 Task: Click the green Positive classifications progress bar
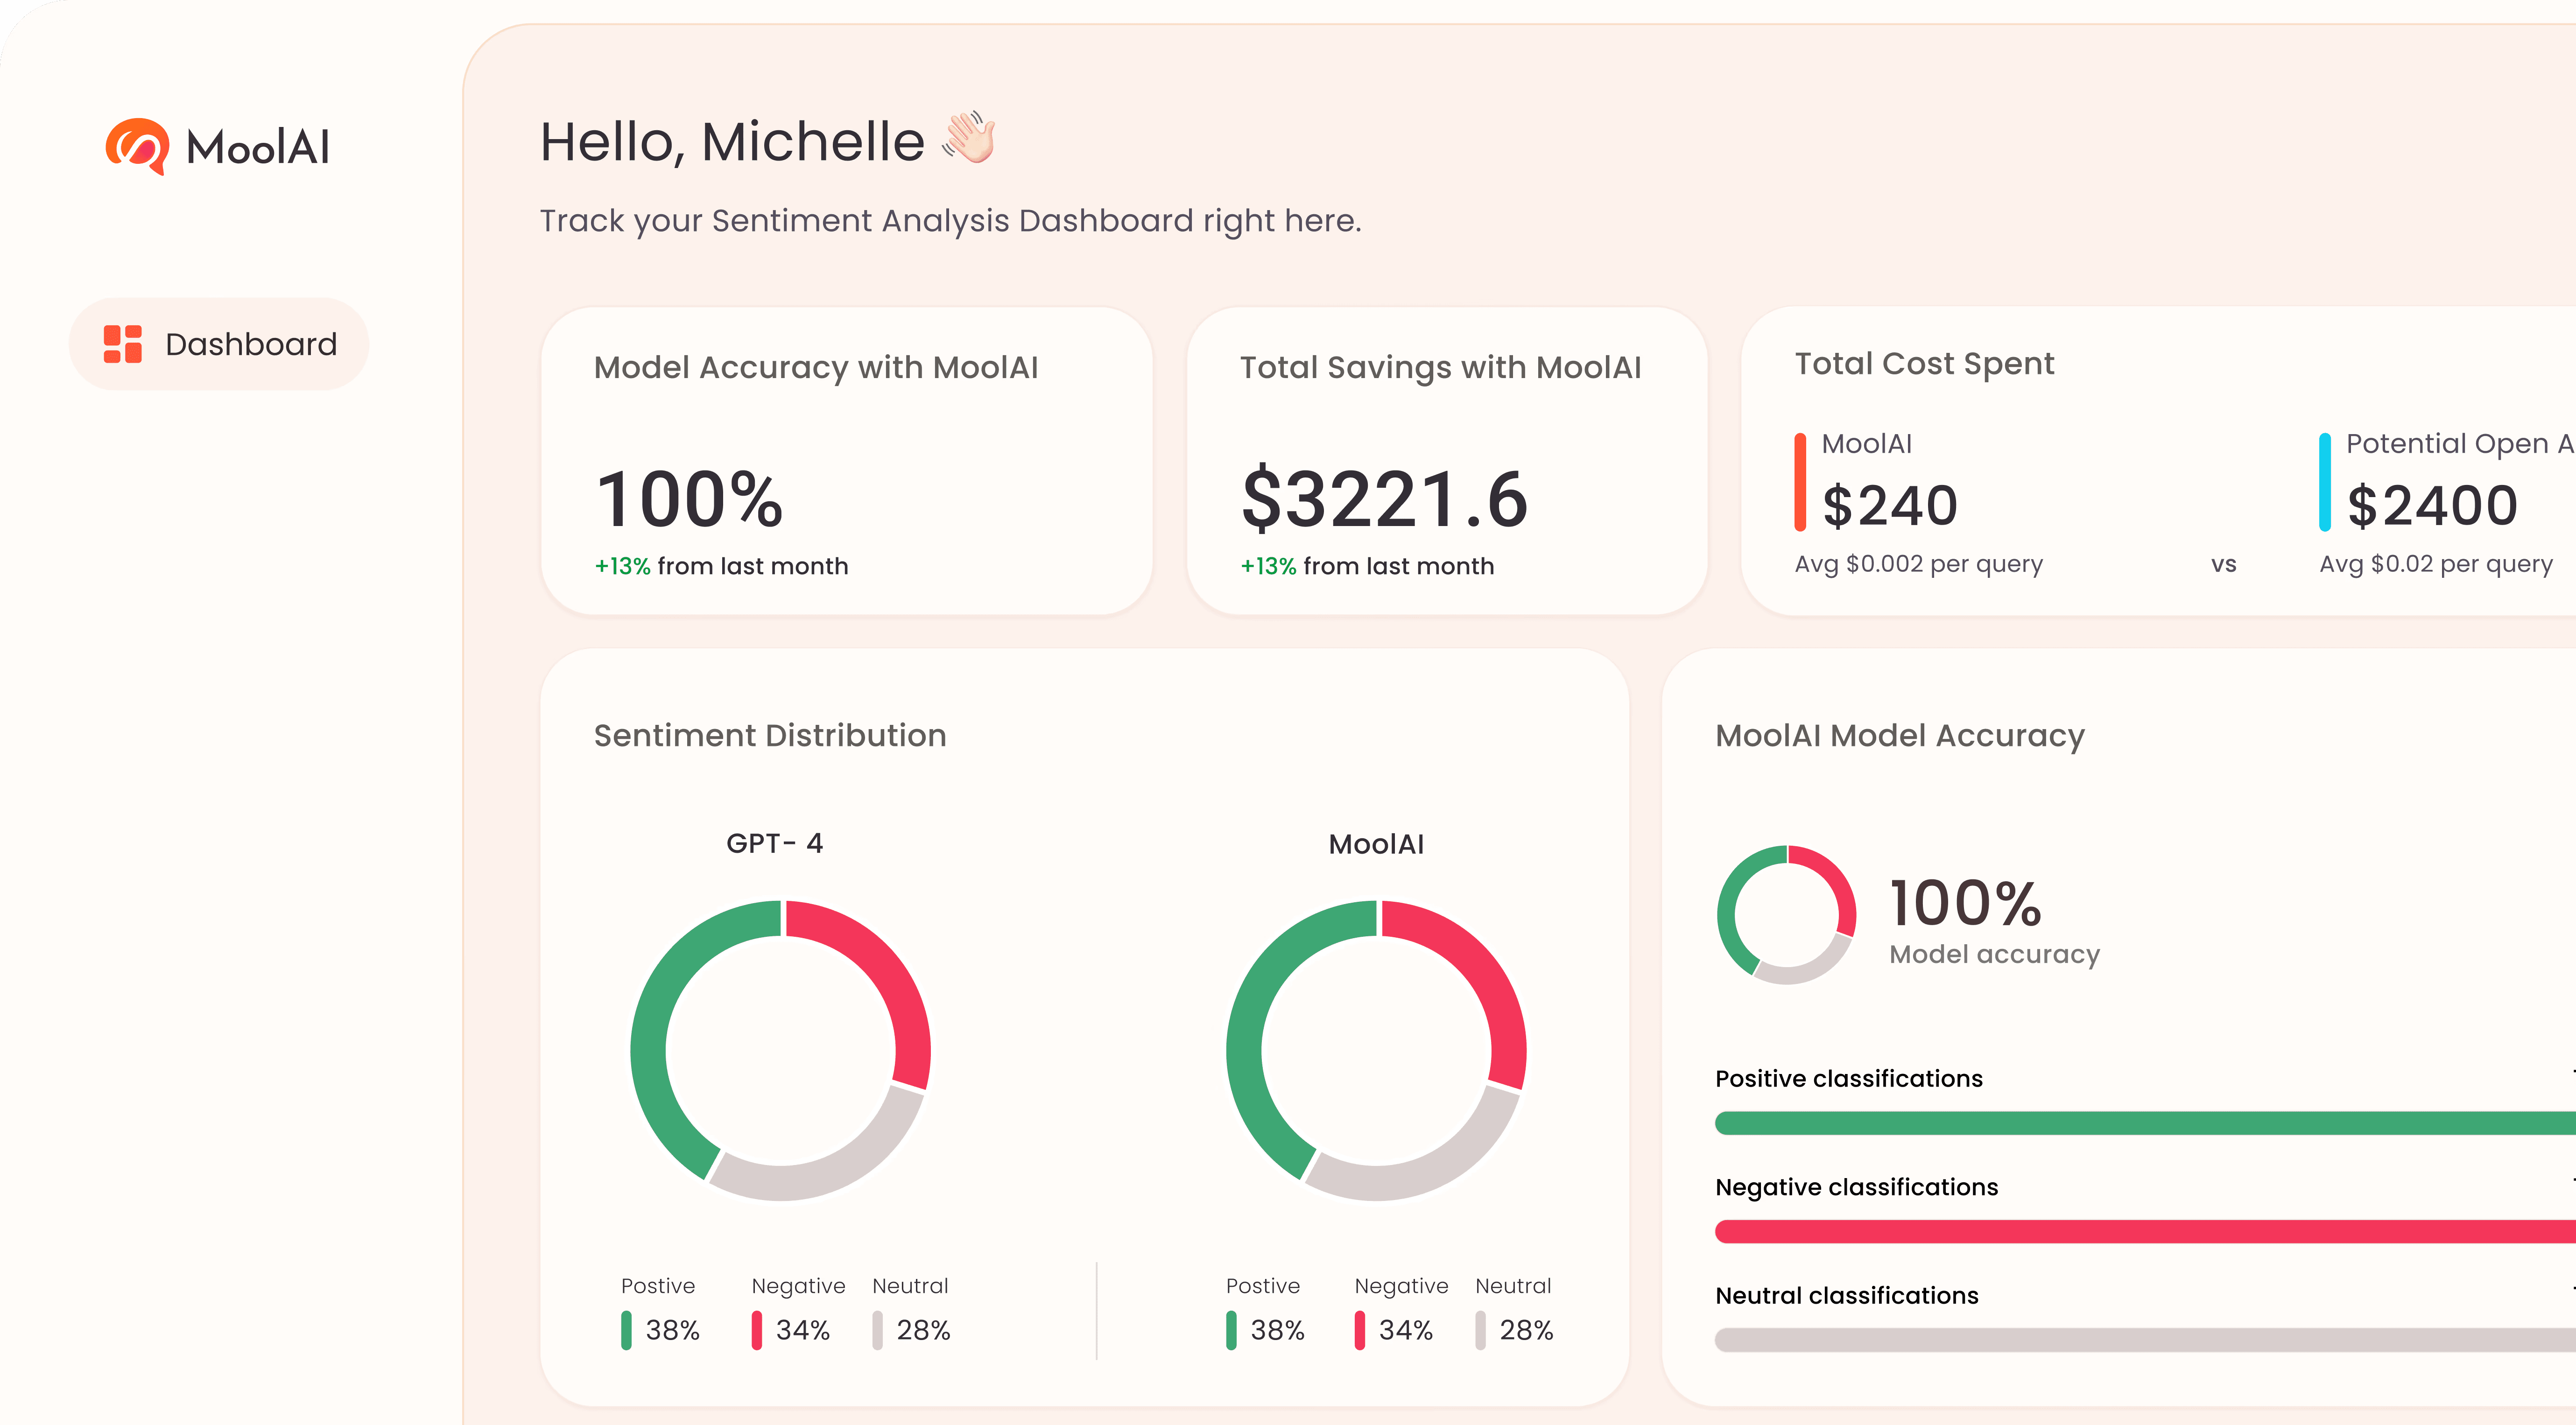2140,1123
